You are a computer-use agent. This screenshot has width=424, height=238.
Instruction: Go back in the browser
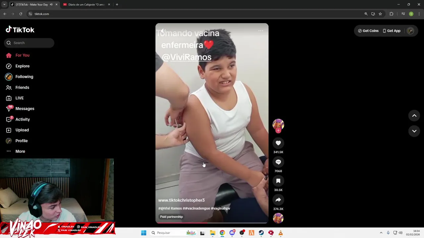click(x=5, y=14)
